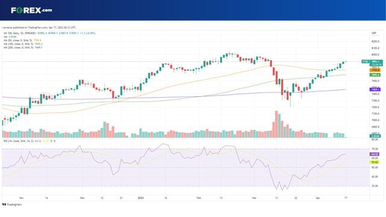Click the 7300.0 price axis label
Image resolution: width=386 pixels, height=217 pixels.
pyautogui.click(x=375, y=101)
